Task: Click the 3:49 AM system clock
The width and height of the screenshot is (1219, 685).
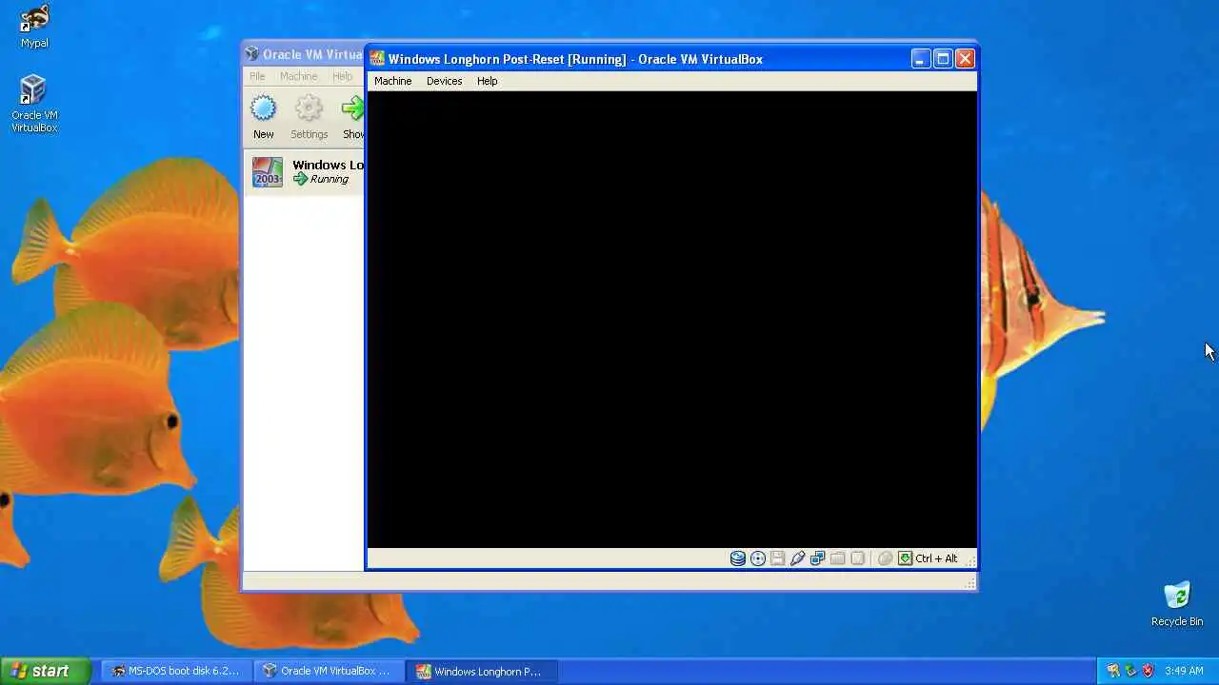Action: pyautogui.click(x=1184, y=671)
